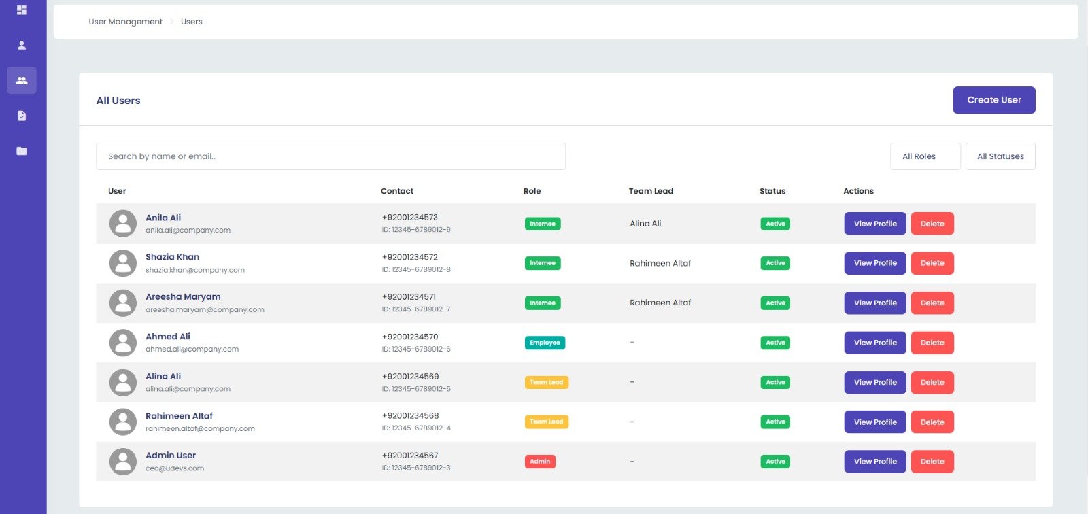Viewport: 1088px width, 514px height.
Task: Open Rahimeen Altaf's user name link
Action: tap(179, 416)
